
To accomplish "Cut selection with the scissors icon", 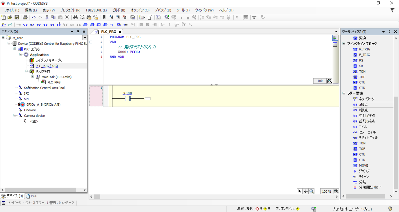I will tap(47, 17).
